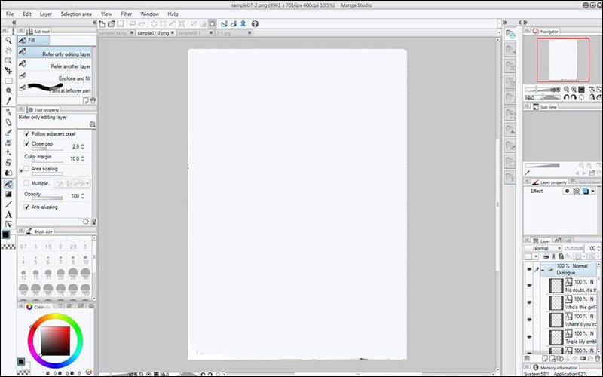603x377 pixels.
Task: Select the Fill sub tool group tab
Action: 33,41
